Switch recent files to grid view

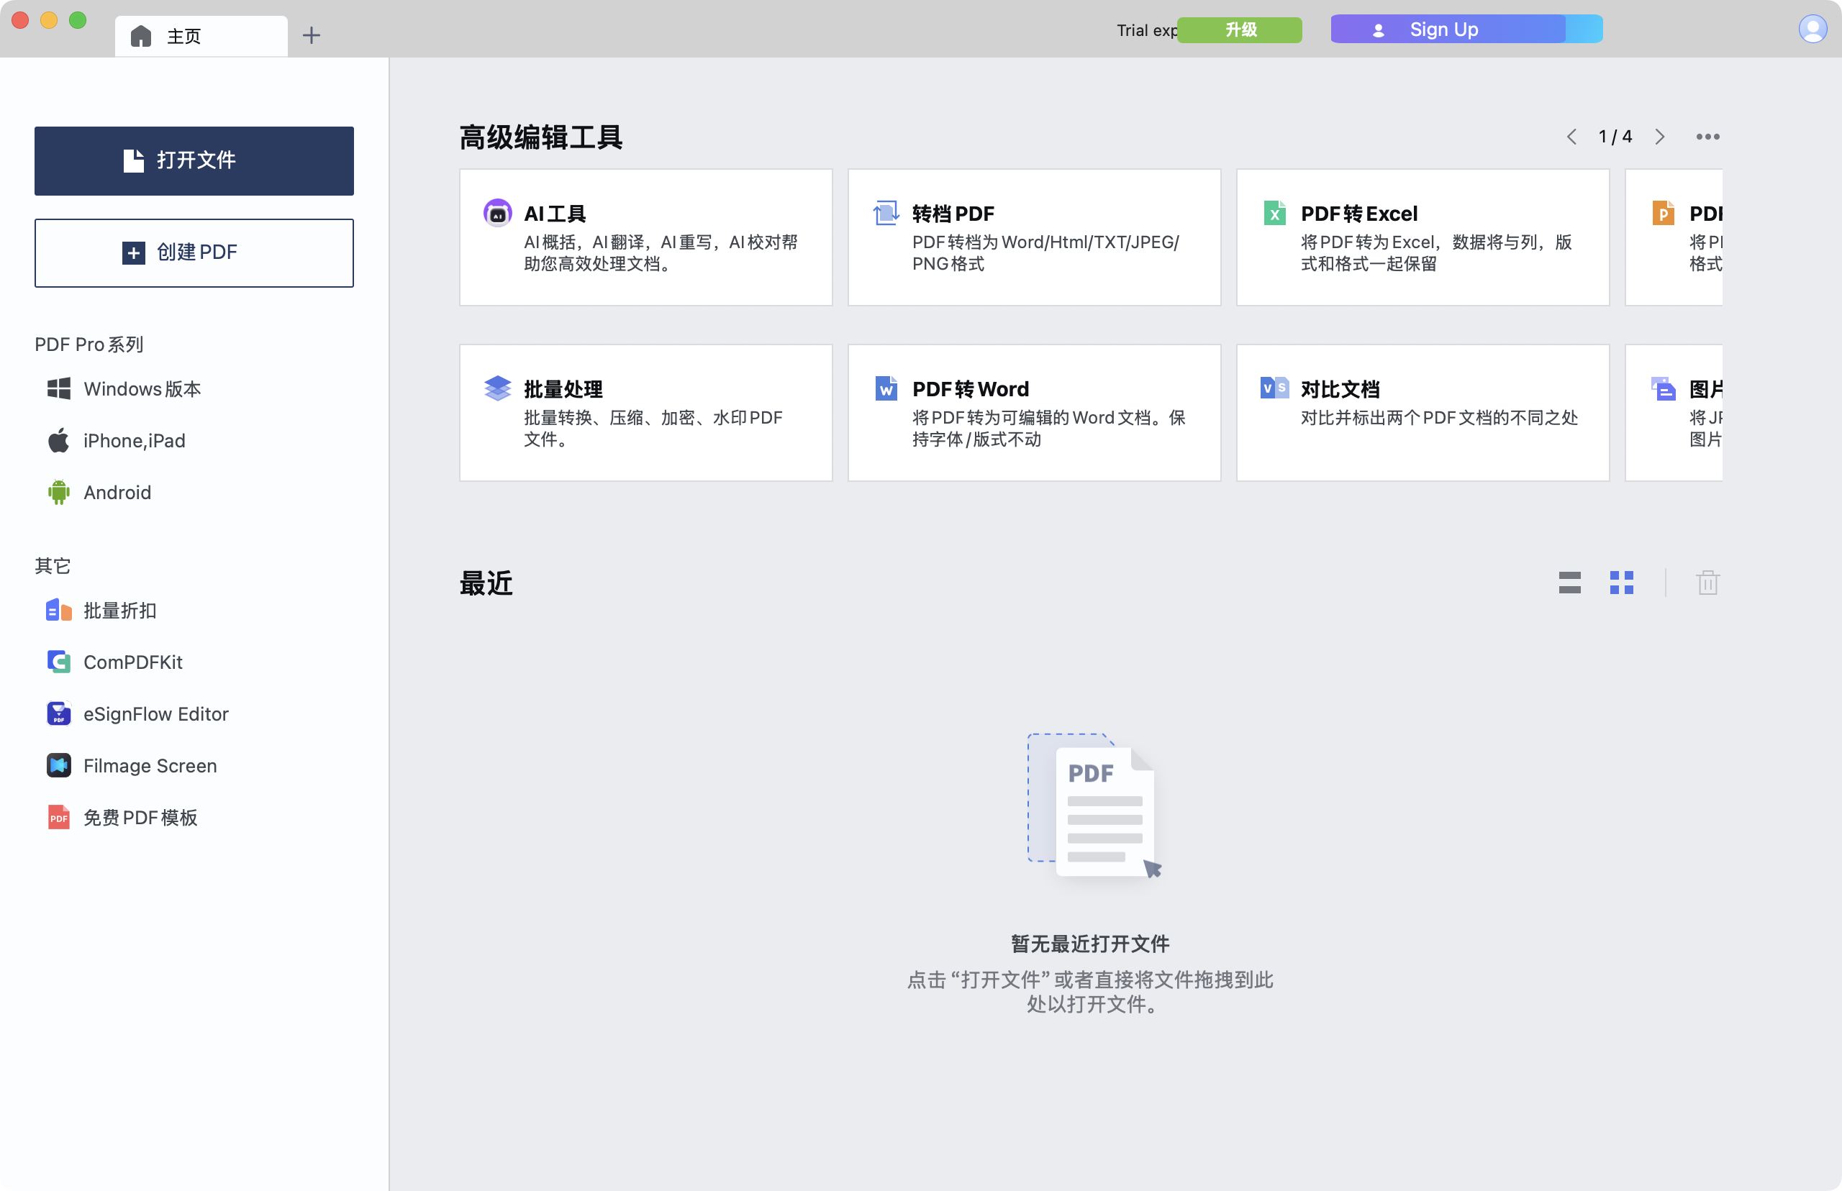(x=1623, y=583)
